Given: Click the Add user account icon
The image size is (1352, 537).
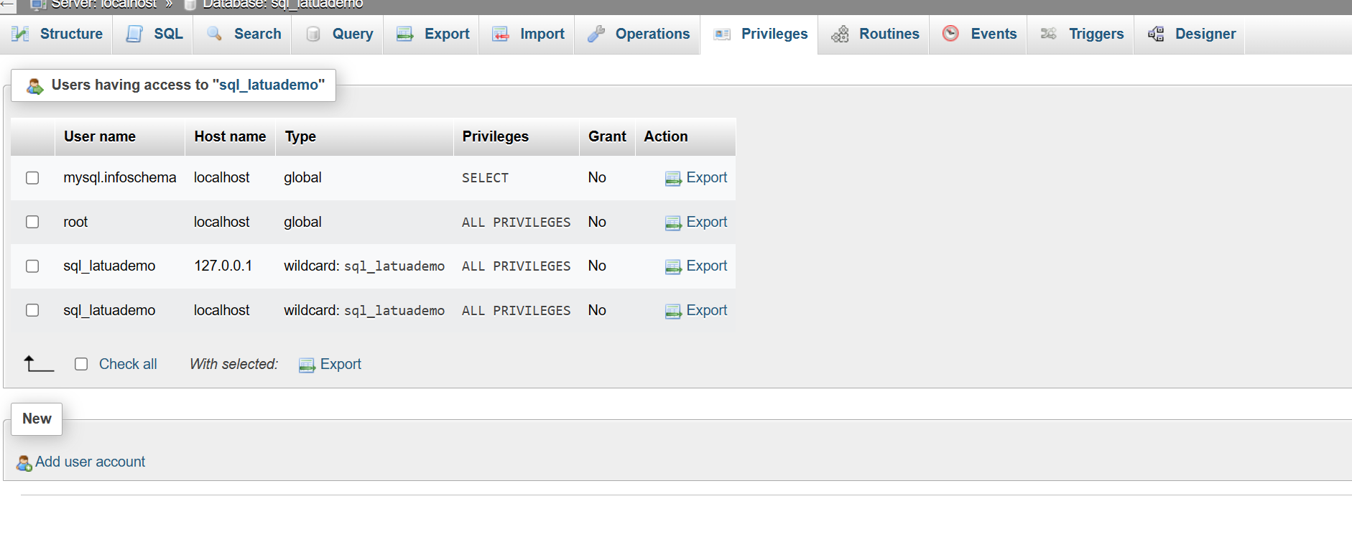Looking at the screenshot, I should (x=24, y=463).
